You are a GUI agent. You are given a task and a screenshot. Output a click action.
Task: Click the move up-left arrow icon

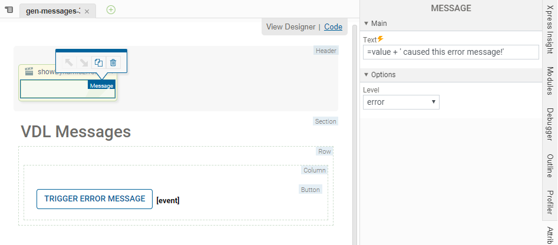click(69, 62)
